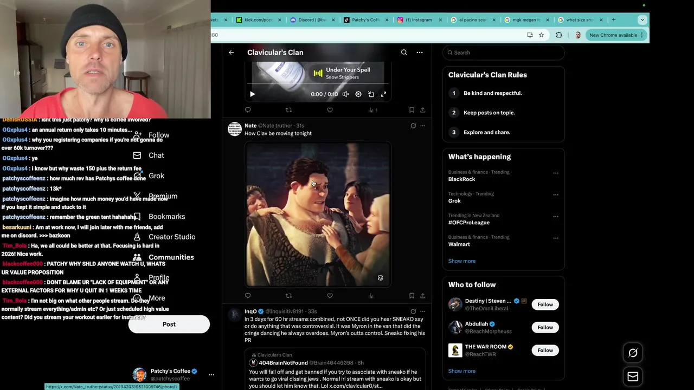Switch to the Discord browser tab
The image size is (694, 390).
(x=312, y=20)
